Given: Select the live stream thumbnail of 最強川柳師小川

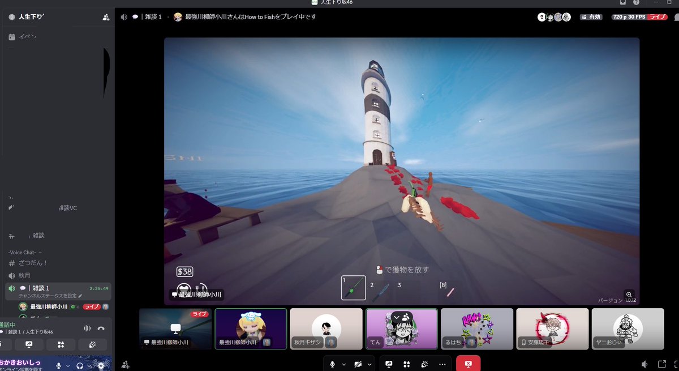Looking at the screenshot, I should pyautogui.click(x=175, y=329).
